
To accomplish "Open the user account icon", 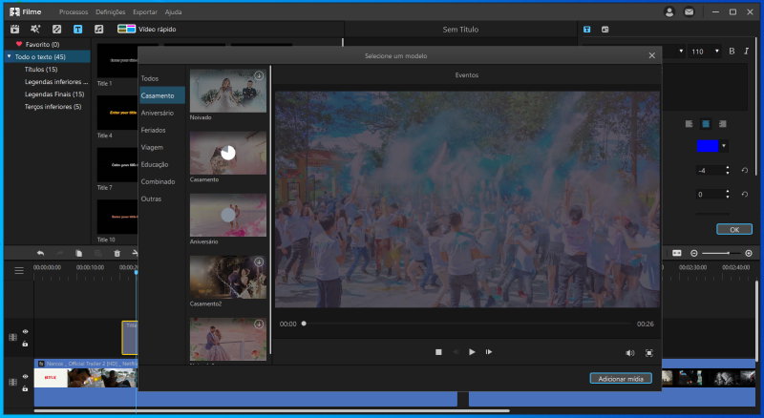I will (x=669, y=12).
